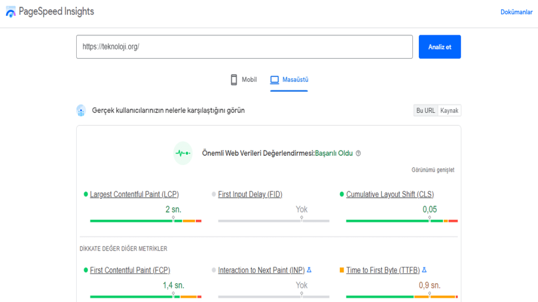Open the First Input Delay link
Image resolution: width=538 pixels, height=302 pixels.
251,194
